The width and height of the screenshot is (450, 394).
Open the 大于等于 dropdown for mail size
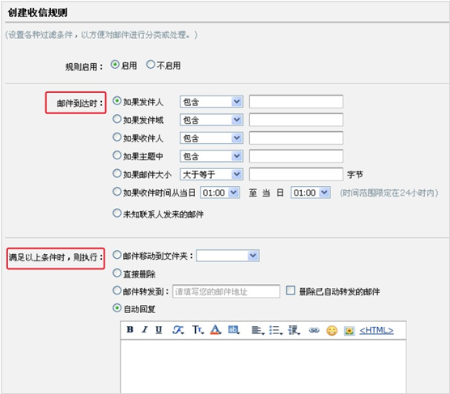pyautogui.click(x=211, y=174)
